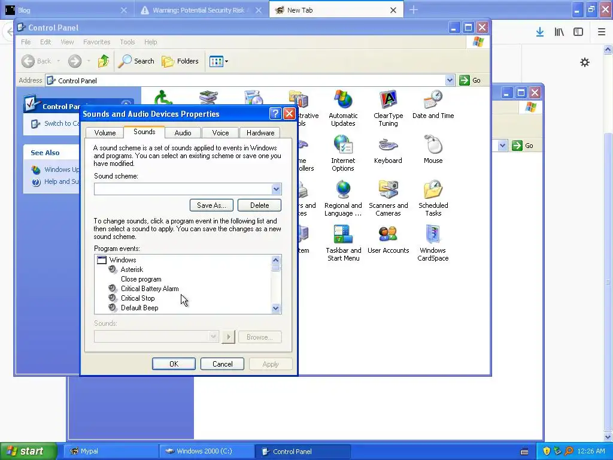Open Mouse settings icon

(x=433, y=150)
